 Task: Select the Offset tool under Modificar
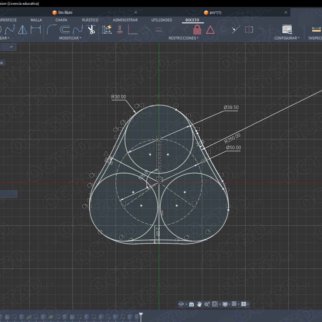click(65, 29)
